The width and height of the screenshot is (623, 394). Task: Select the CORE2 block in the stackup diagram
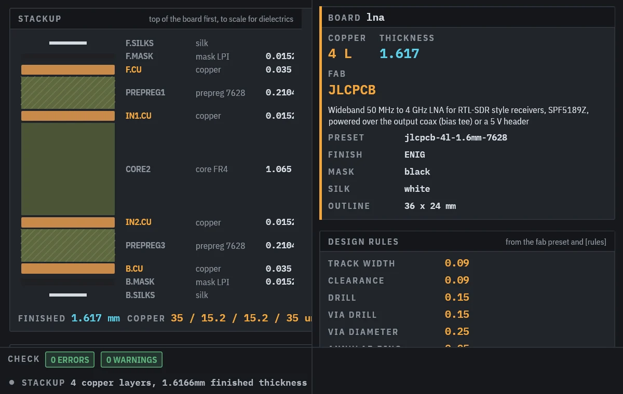[x=68, y=169]
